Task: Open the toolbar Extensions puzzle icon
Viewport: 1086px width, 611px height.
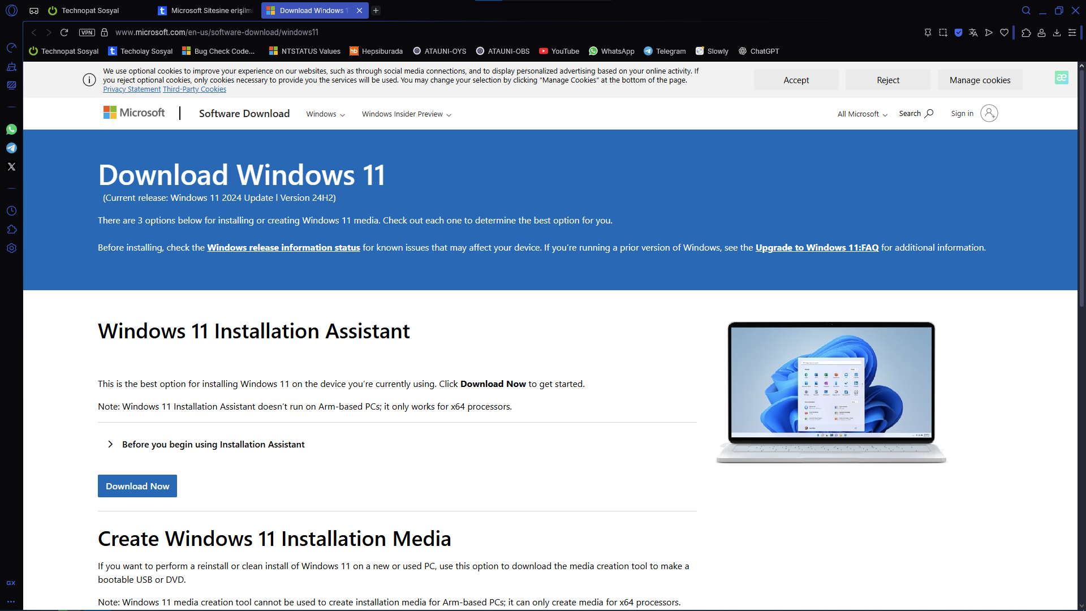Action: coord(1026,33)
